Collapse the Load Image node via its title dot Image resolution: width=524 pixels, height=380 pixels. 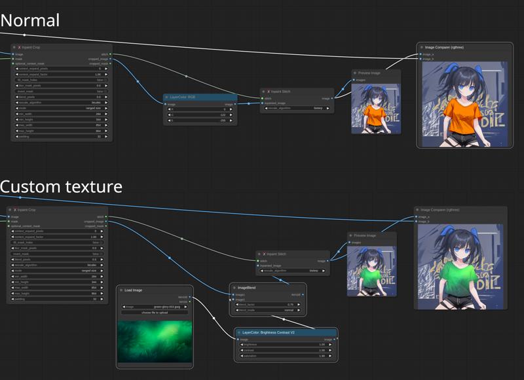[x=121, y=290]
